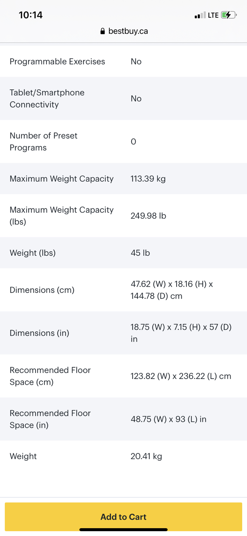Select the Recommended Floor Space (cm) label
The width and height of the screenshot is (247, 536).
[x=50, y=376]
